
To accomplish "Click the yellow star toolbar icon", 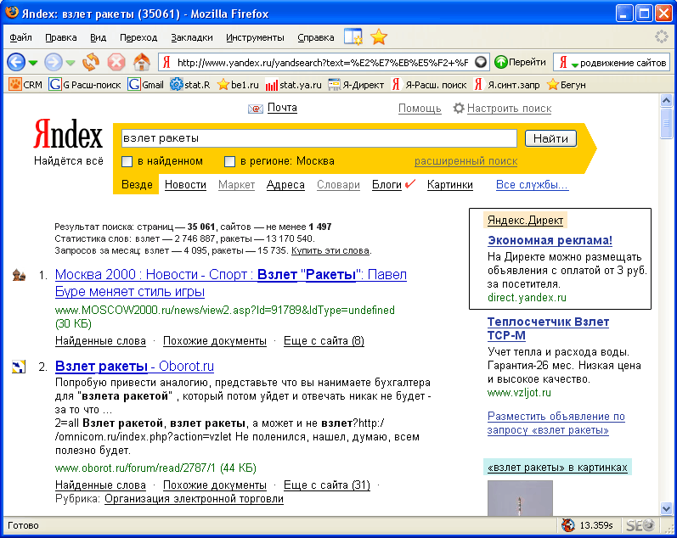I will (379, 37).
